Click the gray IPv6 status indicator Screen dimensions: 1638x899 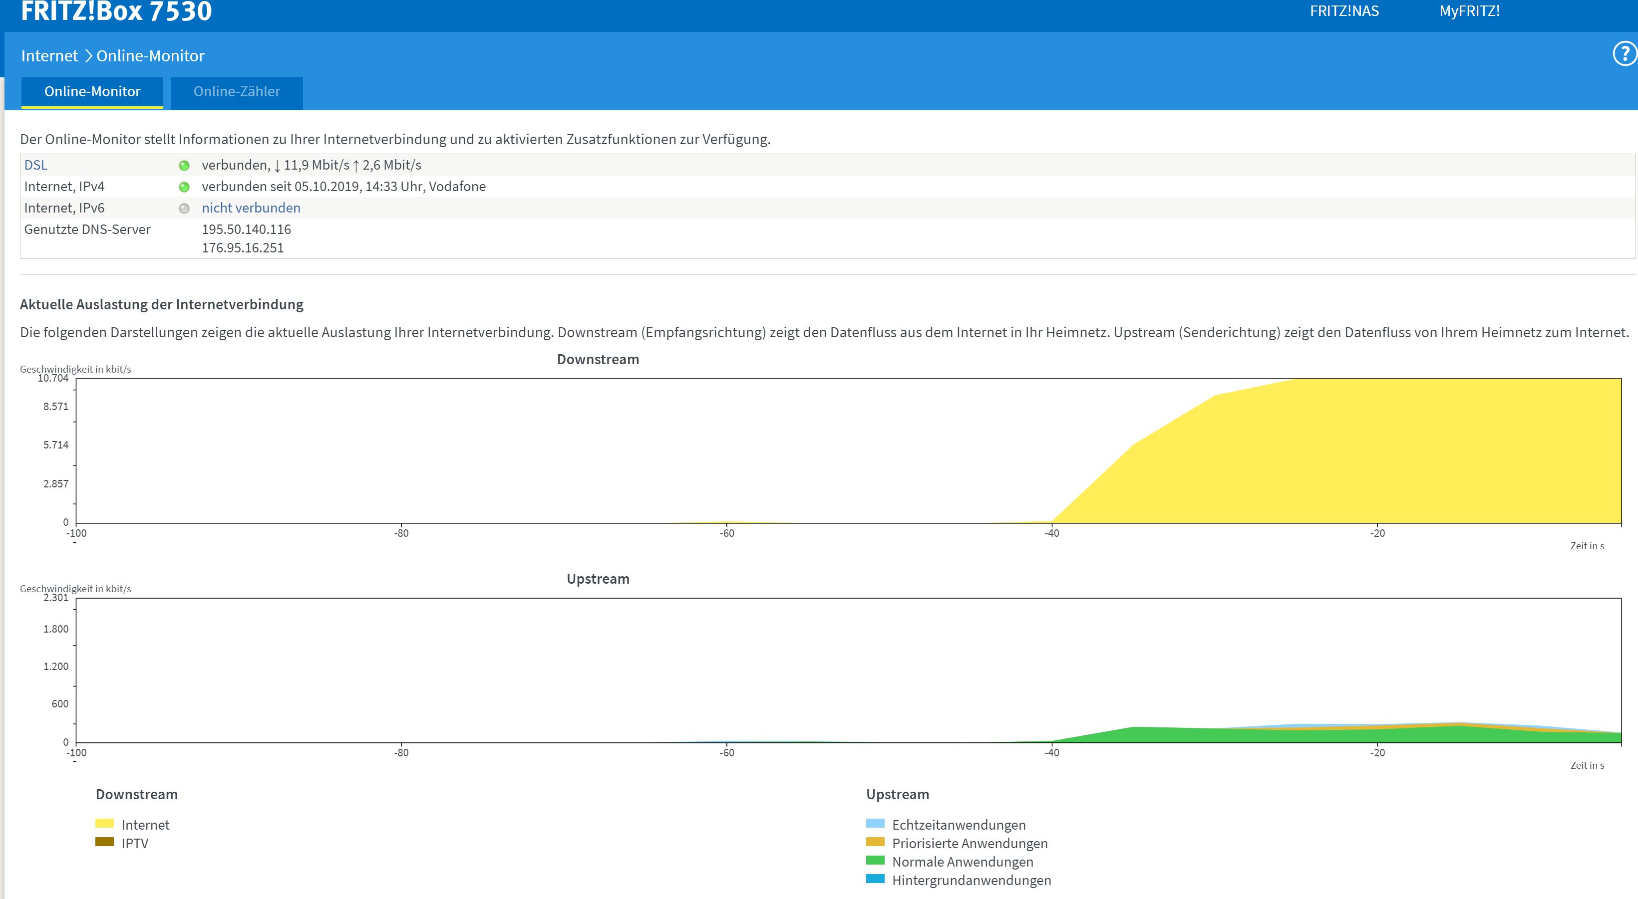184,209
